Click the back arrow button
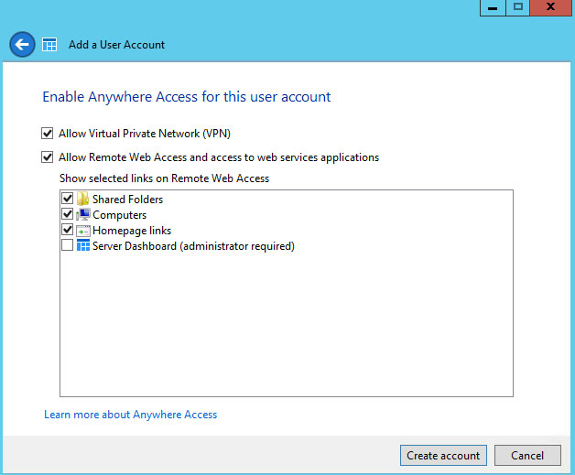Screen dimensions: 575x475 (23, 44)
